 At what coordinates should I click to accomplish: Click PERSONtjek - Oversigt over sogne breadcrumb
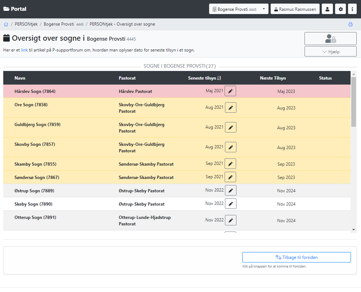tap(122, 24)
